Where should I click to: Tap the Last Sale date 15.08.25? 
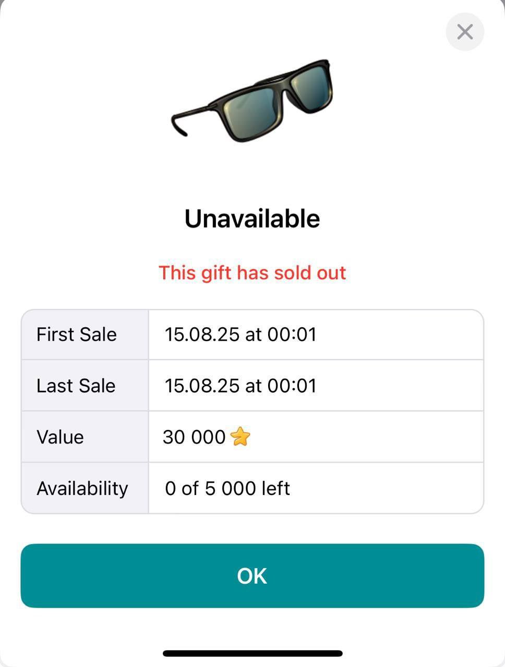tap(202, 386)
